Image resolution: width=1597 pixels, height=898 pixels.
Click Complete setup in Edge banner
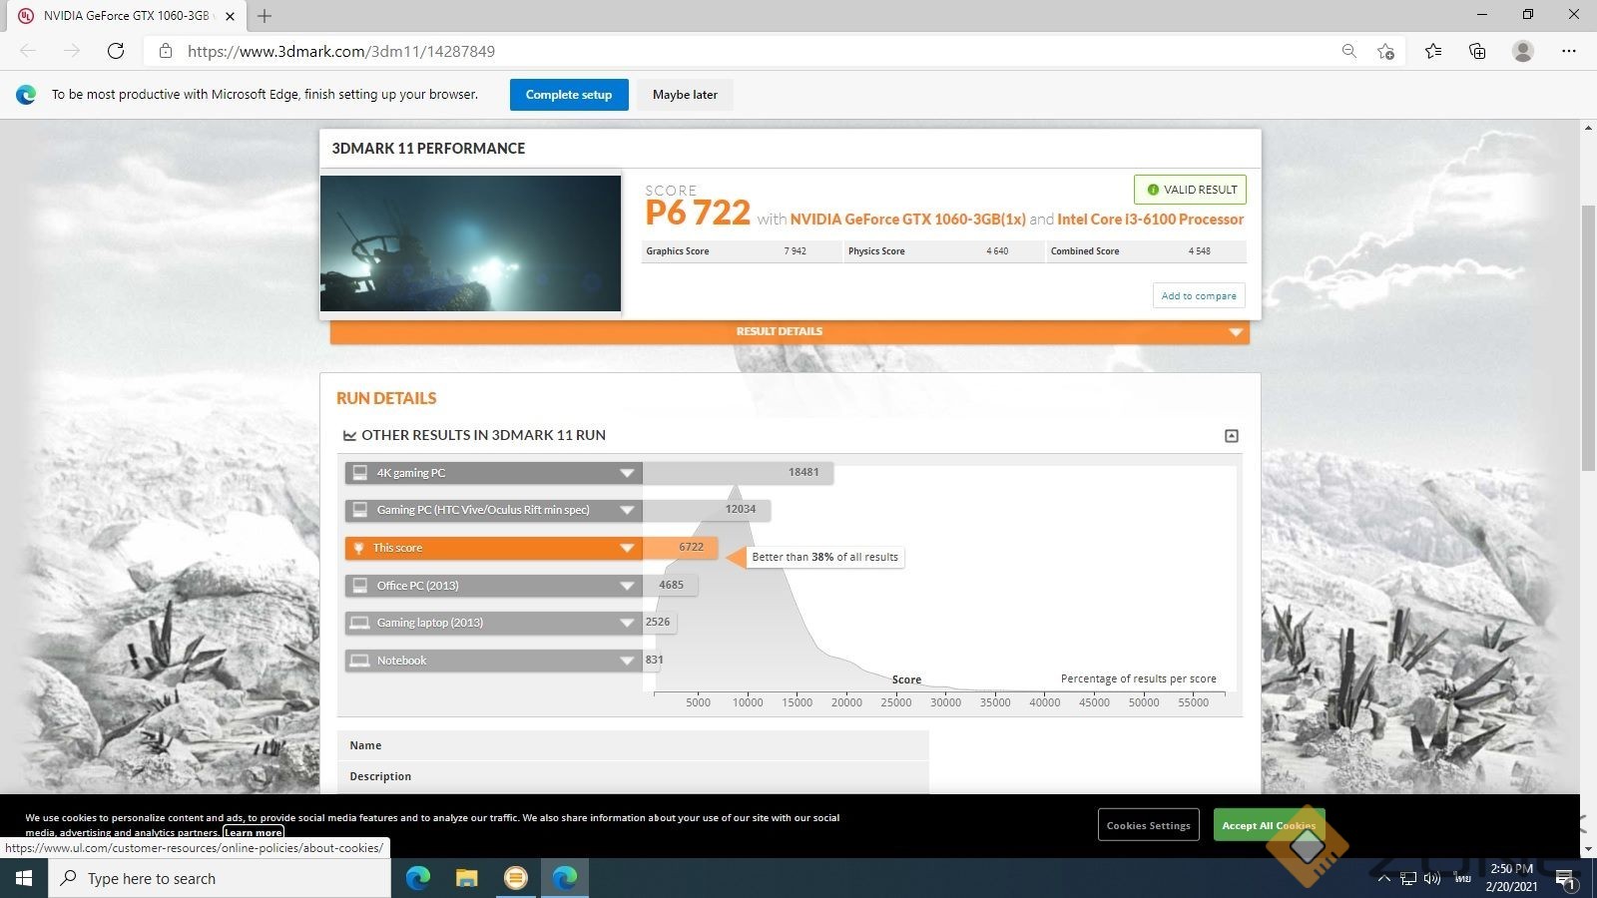569,95
